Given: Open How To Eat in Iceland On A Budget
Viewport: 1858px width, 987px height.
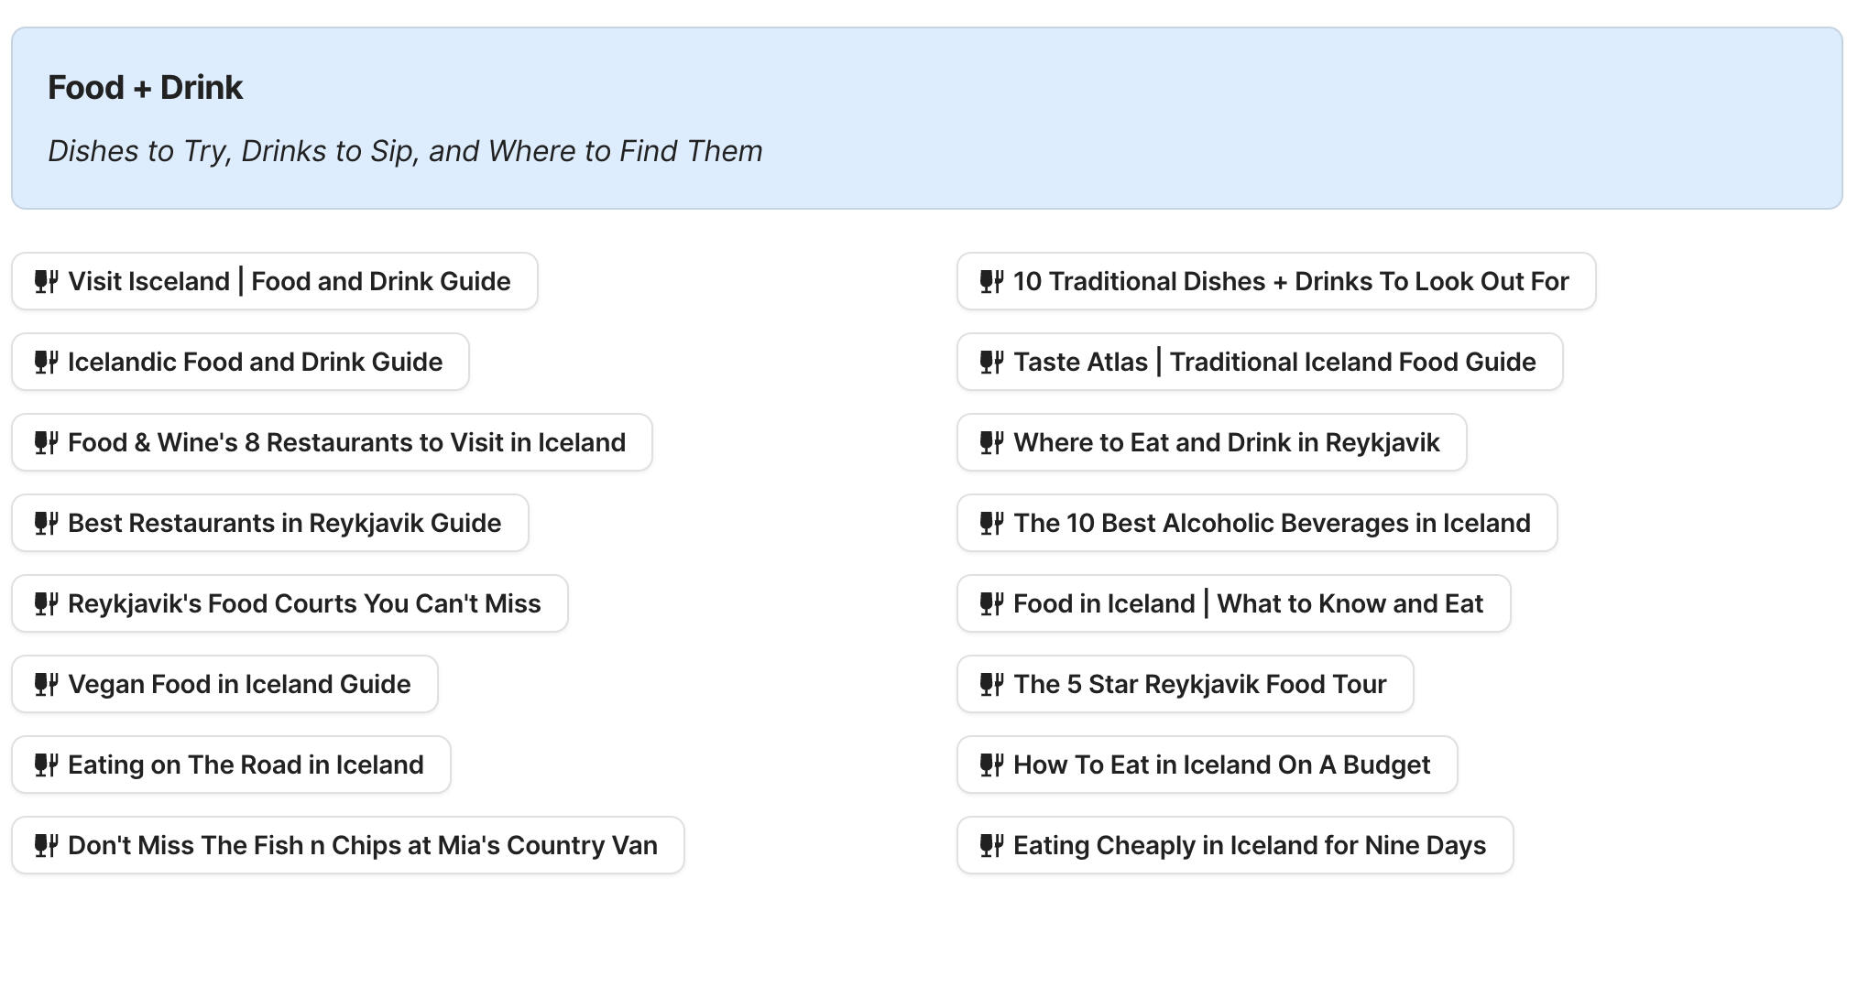Looking at the screenshot, I should point(1221,765).
